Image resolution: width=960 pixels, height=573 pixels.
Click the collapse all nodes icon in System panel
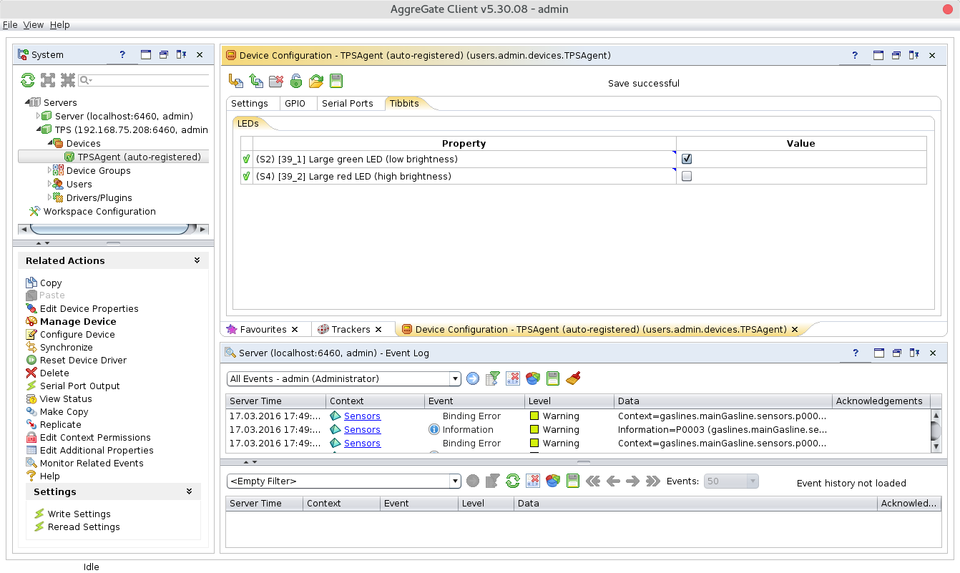[x=68, y=80]
